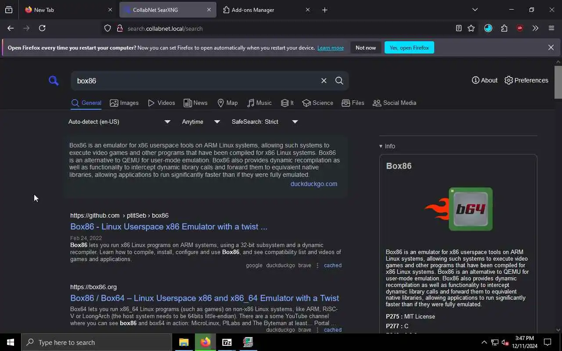The height and width of the screenshot is (351, 562).
Task: Click the Not now button
Action: click(366, 47)
